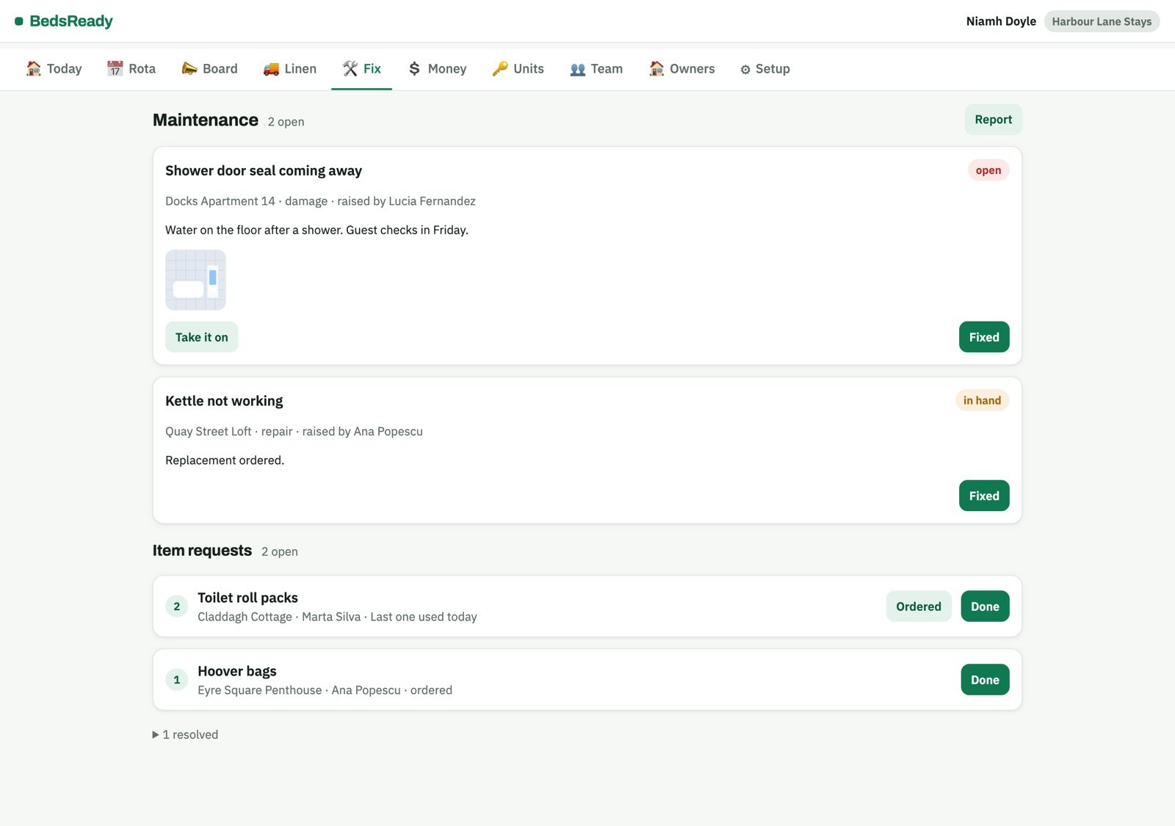Click the people icon beside Team
1175x826 pixels.
(x=578, y=69)
